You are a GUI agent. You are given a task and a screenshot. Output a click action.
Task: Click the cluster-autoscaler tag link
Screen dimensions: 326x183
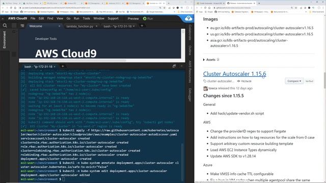pyautogui.click(x=221, y=81)
